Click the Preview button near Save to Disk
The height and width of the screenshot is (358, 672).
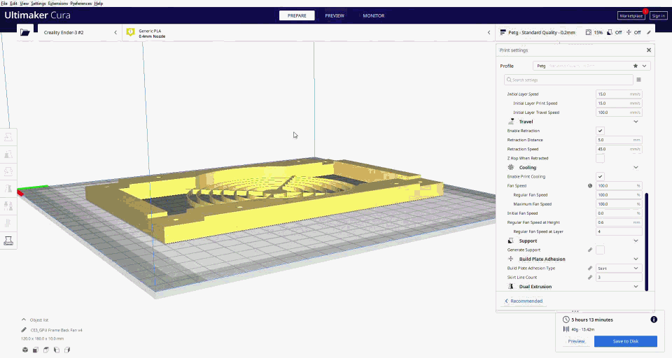click(576, 341)
